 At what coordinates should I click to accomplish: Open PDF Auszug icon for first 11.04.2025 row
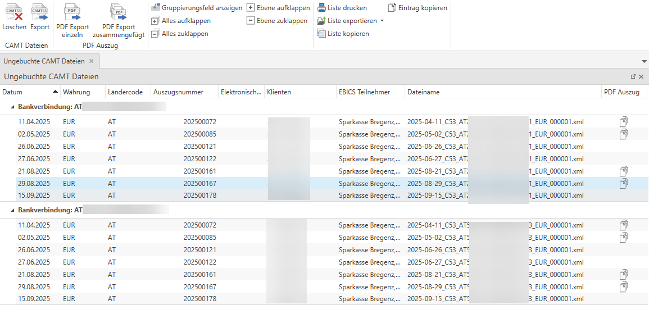(623, 122)
